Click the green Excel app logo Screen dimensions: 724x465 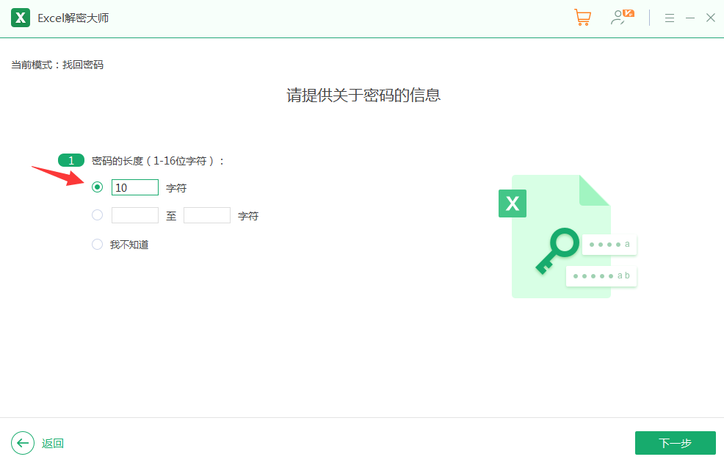point(21,18)
